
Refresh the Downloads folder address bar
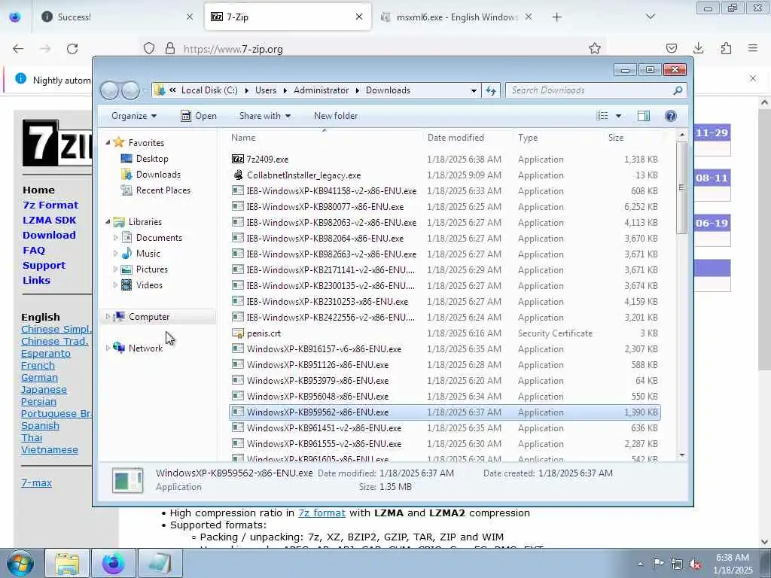click(x=491, y=90)
